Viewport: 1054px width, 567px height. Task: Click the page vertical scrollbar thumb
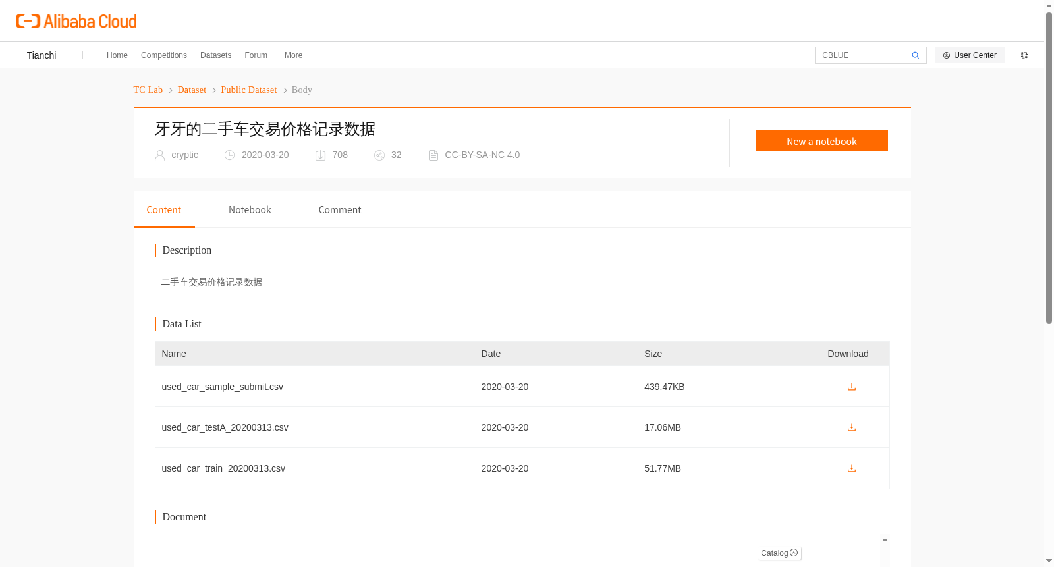(x=1049, y=168)
